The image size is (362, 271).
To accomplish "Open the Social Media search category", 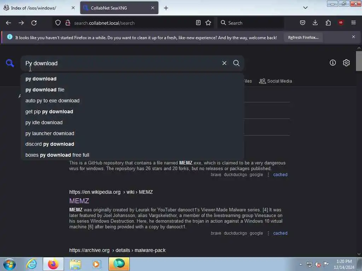I will 275,81.
